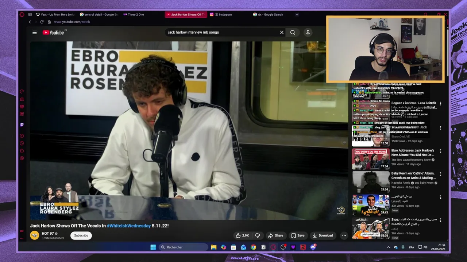Open a new browser tab
This screenshot has width=467, height=262.
[297, 15]
